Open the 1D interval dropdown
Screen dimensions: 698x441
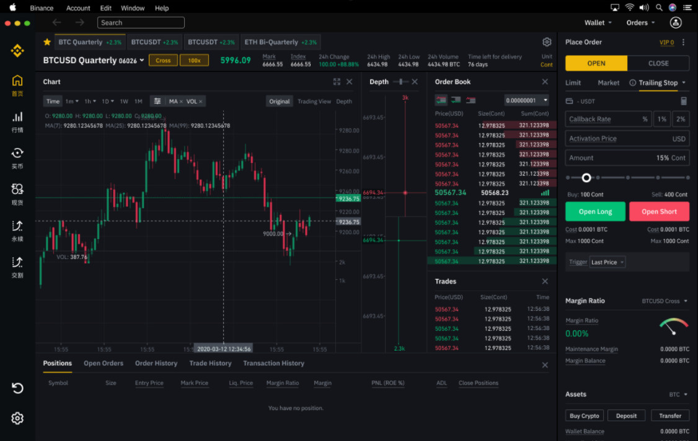coord(108,102)
